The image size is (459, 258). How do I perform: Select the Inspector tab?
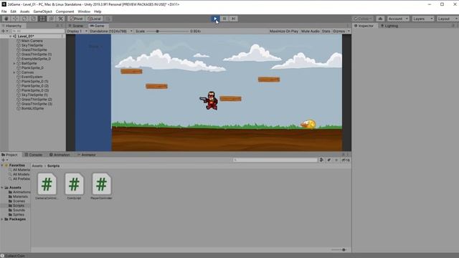point(364,26)
